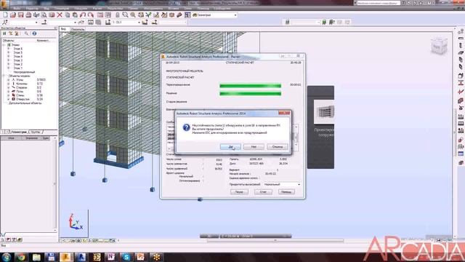This screenshot has height=262, width=465.
Task: Activate the zoom window magnifier icon
Action: 126,15
